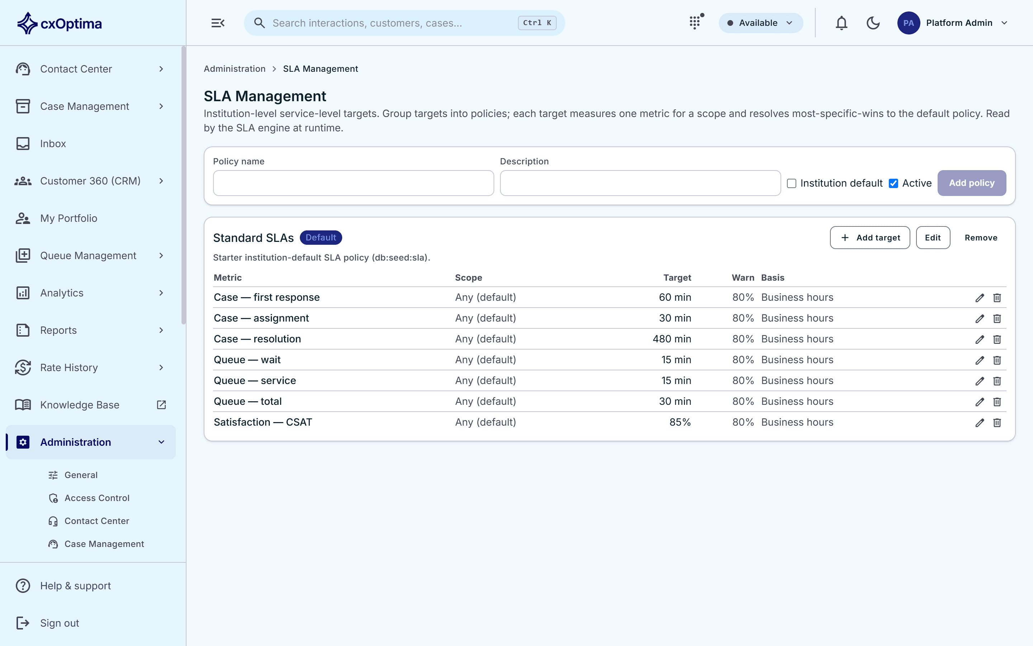
Task: Edit the Satisfaction — CSAT target
Action: pyautogui.click(x=979, y=422)
